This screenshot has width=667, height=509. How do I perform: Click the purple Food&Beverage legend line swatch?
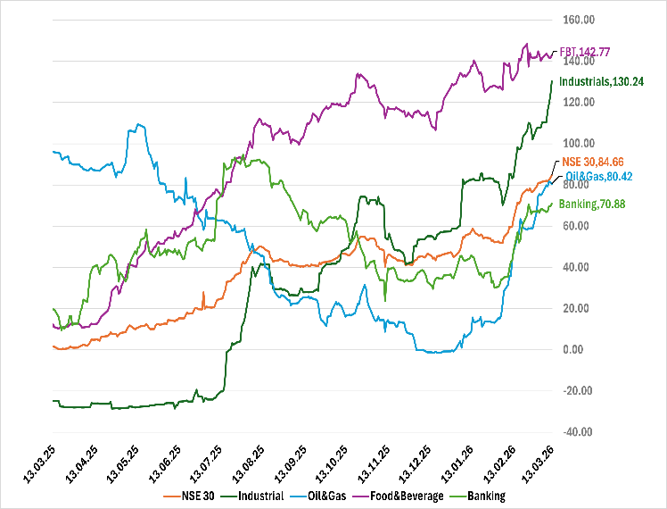[363, 496]
